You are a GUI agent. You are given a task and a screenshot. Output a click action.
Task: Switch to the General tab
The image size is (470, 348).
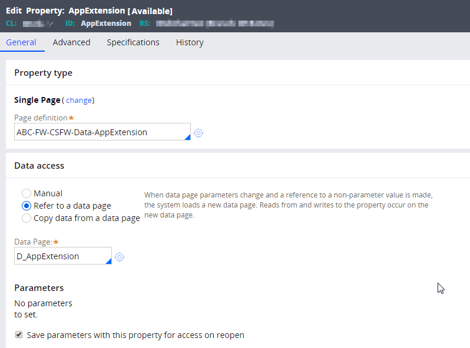point(21,42)
